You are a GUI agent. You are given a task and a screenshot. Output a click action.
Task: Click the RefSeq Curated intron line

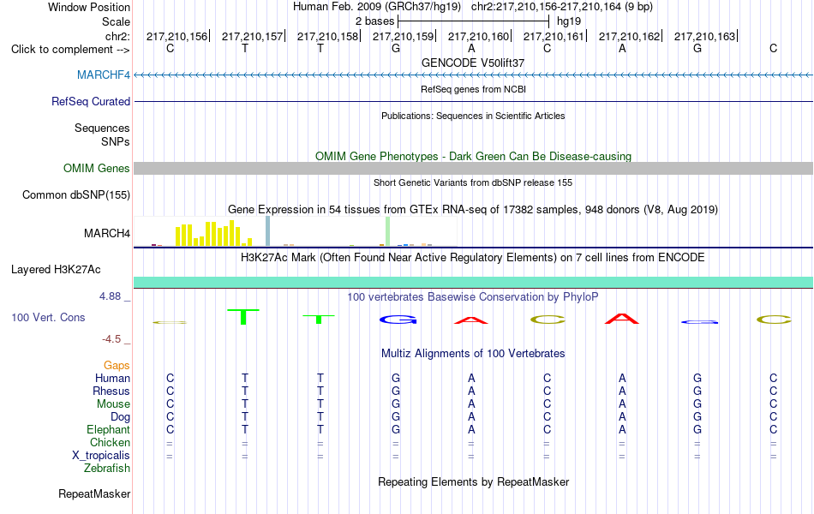[x=473, y=101]
